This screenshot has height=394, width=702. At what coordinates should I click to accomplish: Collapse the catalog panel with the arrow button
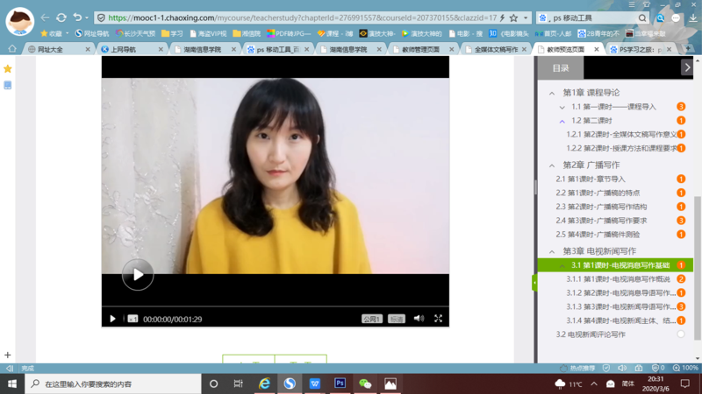pyautogui.click(x=687, y=68)
